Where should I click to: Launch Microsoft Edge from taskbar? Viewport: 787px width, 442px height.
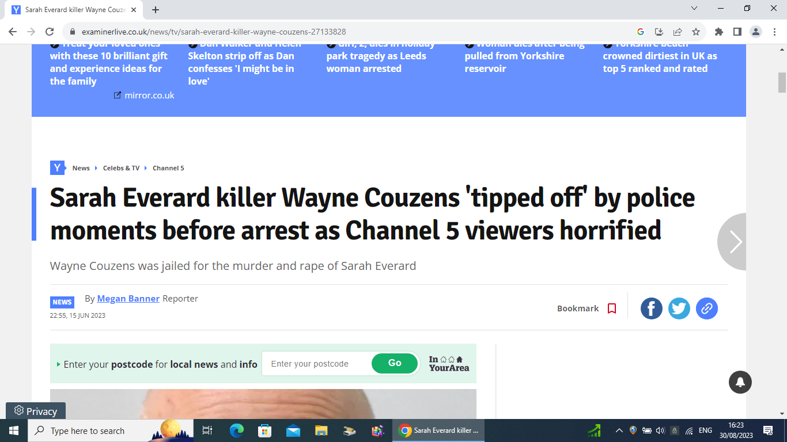pos(237,430)
